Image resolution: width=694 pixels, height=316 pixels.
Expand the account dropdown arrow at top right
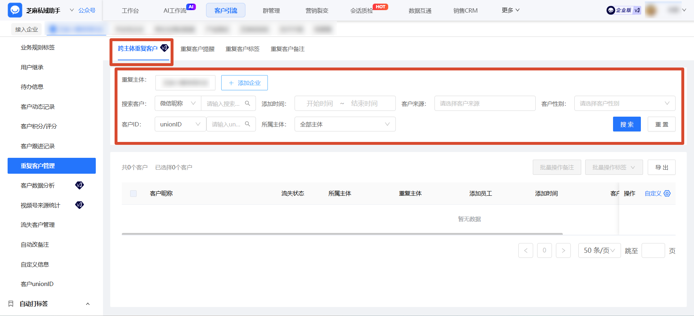[x=684, y=10]
